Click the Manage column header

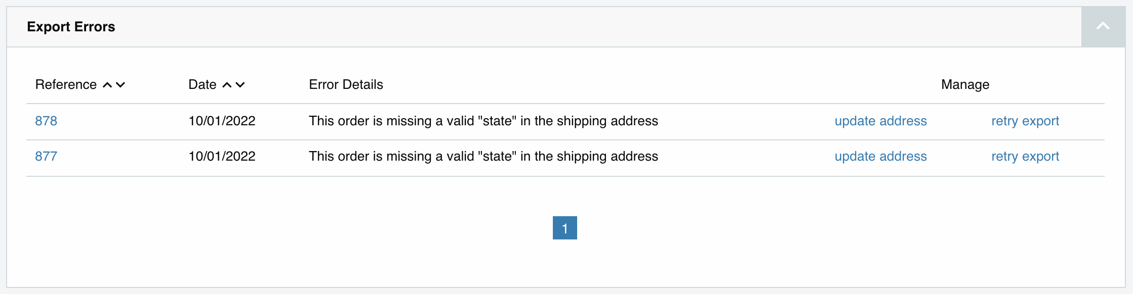click(x=965, y=85)
